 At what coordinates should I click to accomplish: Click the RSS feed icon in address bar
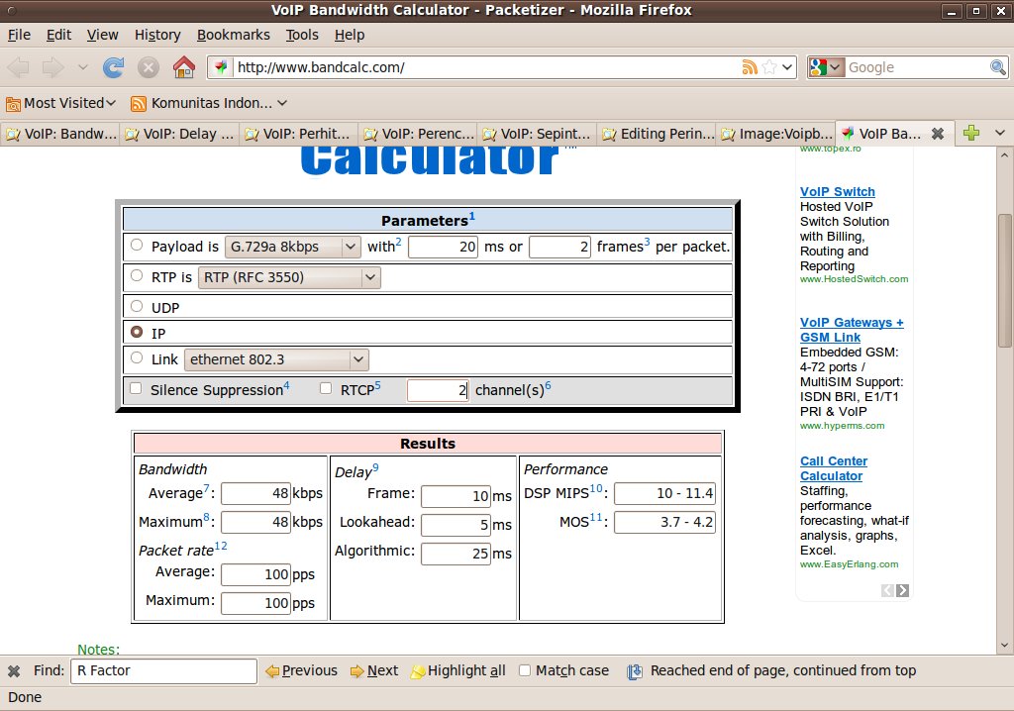tap(750, 67)
